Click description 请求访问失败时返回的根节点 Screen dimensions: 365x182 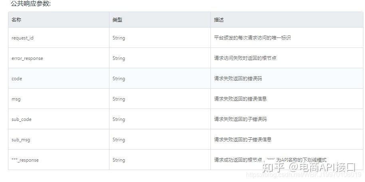click(245, 58)
